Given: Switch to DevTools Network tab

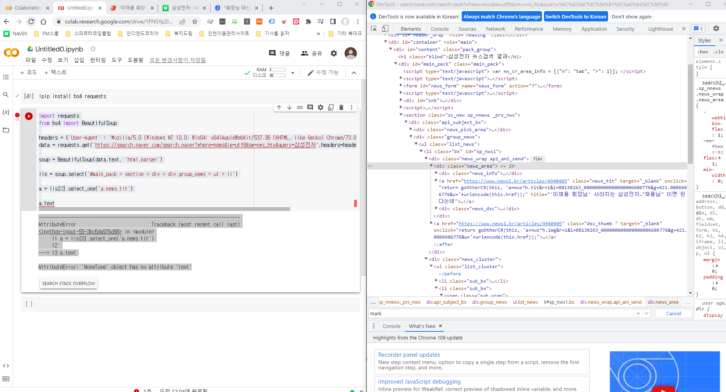Looking at the screenshot, I should pyautogui.click(x=496, y=29).
